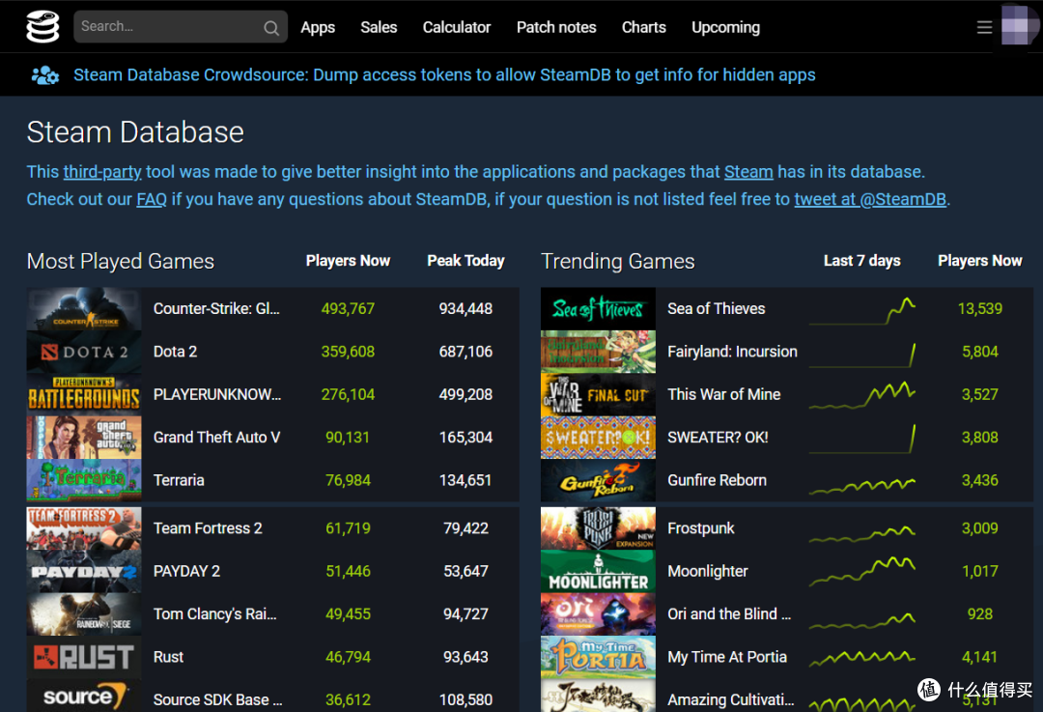Select Patch notes in navigation
The width and height of the screenshot is (1043, 712).
pyautogui.click(x=556, y=27)
